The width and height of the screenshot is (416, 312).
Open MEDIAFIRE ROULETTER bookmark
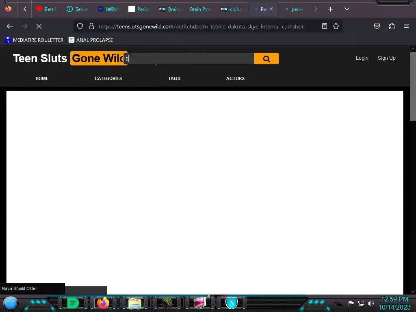[x=34, y=40]
